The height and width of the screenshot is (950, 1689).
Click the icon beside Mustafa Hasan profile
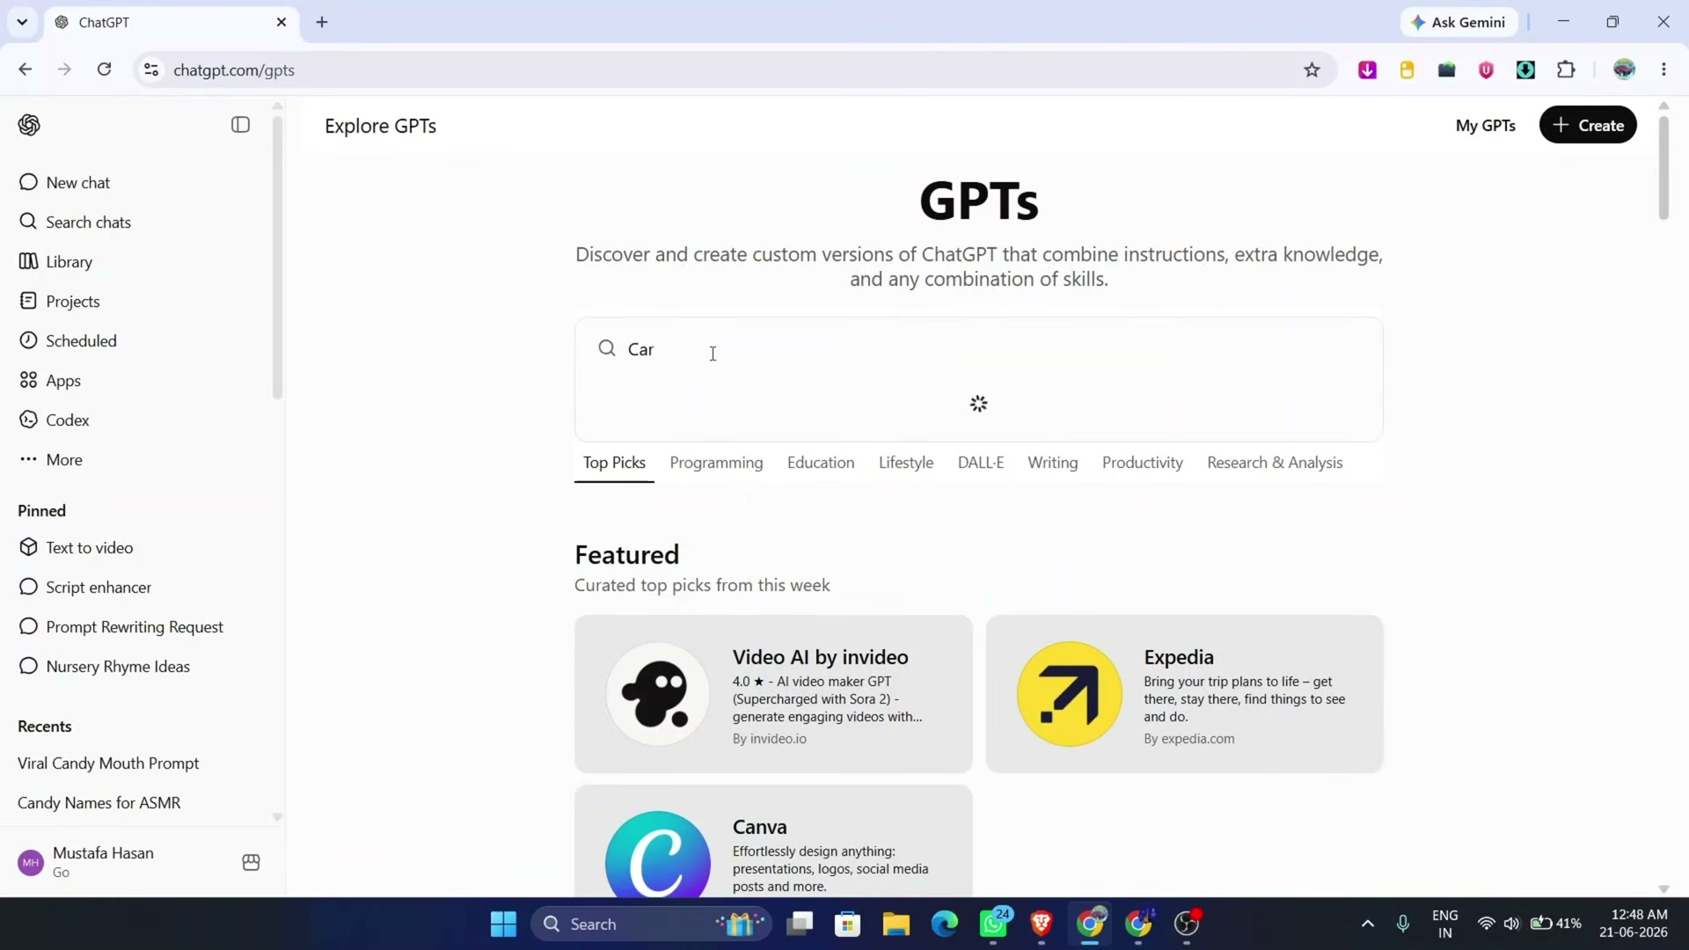coord(251,862)
